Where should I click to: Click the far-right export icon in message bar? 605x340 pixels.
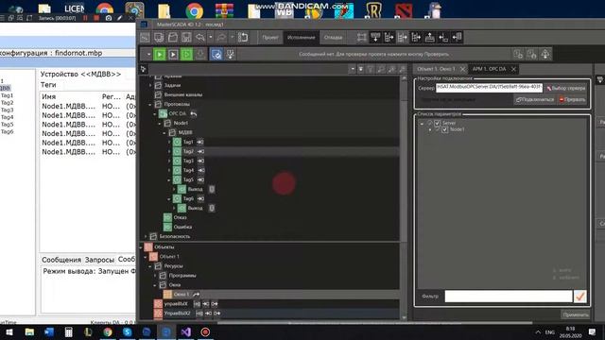[x=545, y=55]
